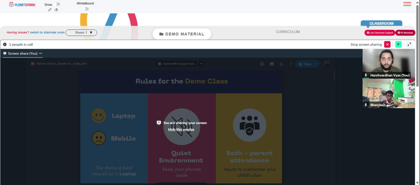Click Hide this overlay link
This screenshot has width=420, height=185.
click(x=181, y=129)
